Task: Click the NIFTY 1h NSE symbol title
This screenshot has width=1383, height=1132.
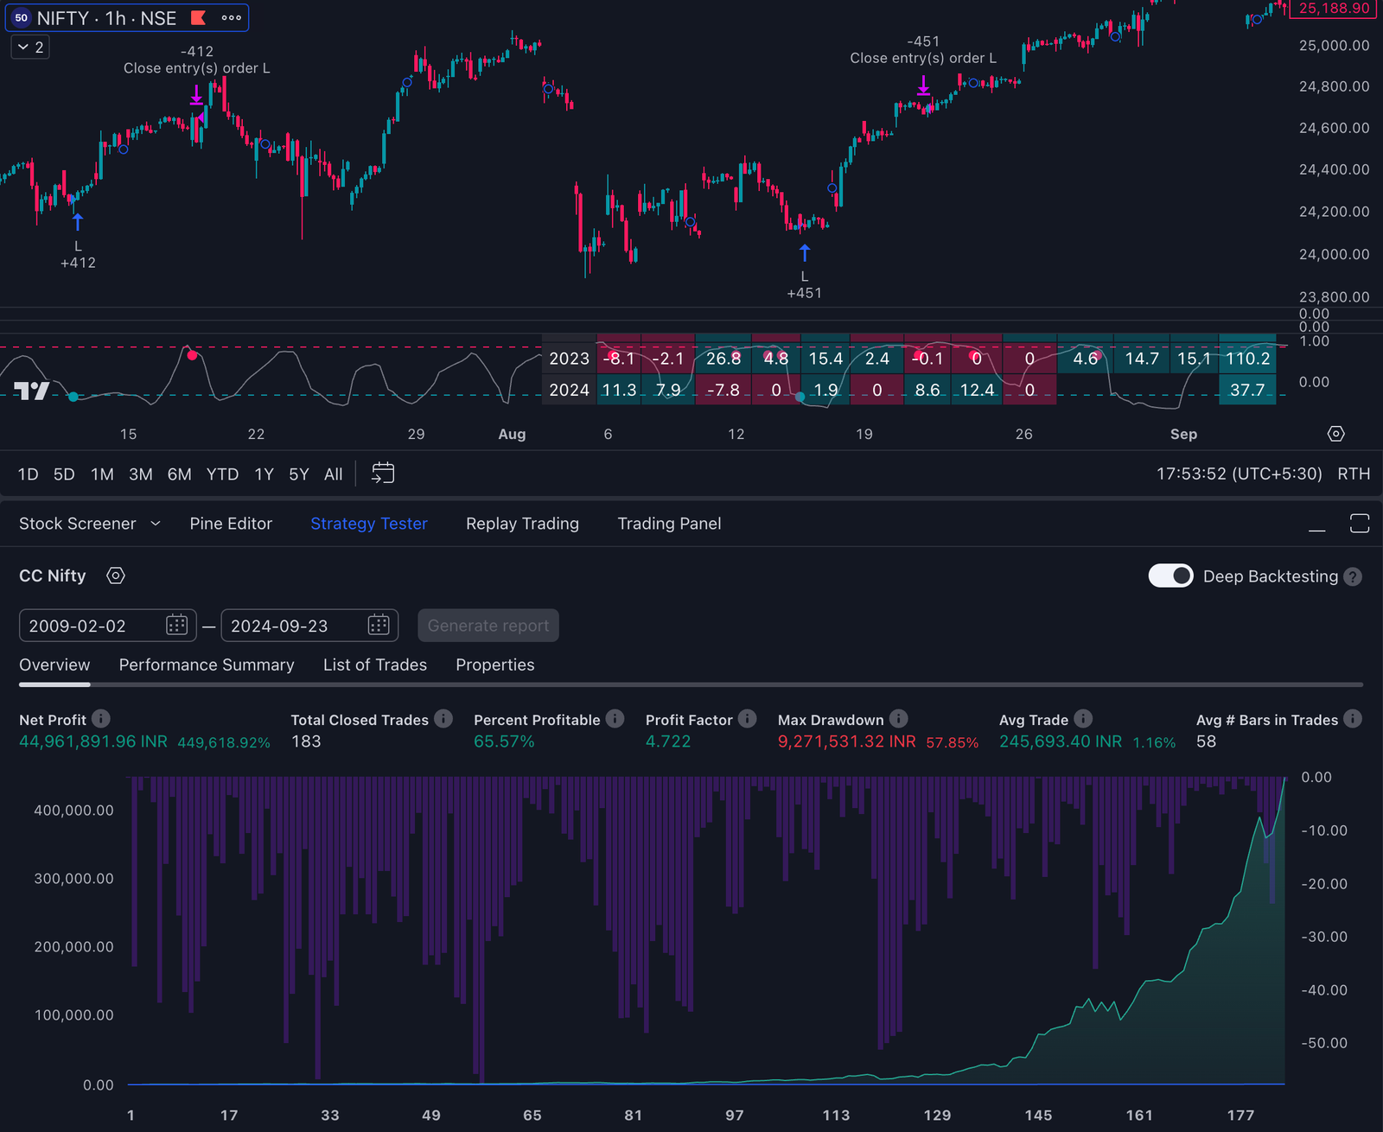Action: pos(106,18)
